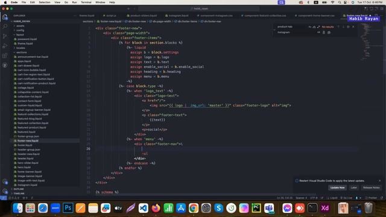Image resolution: width=386 pixels, height=217 pixels.
Task: Open Skype from the dock
Action: [218, 208]
